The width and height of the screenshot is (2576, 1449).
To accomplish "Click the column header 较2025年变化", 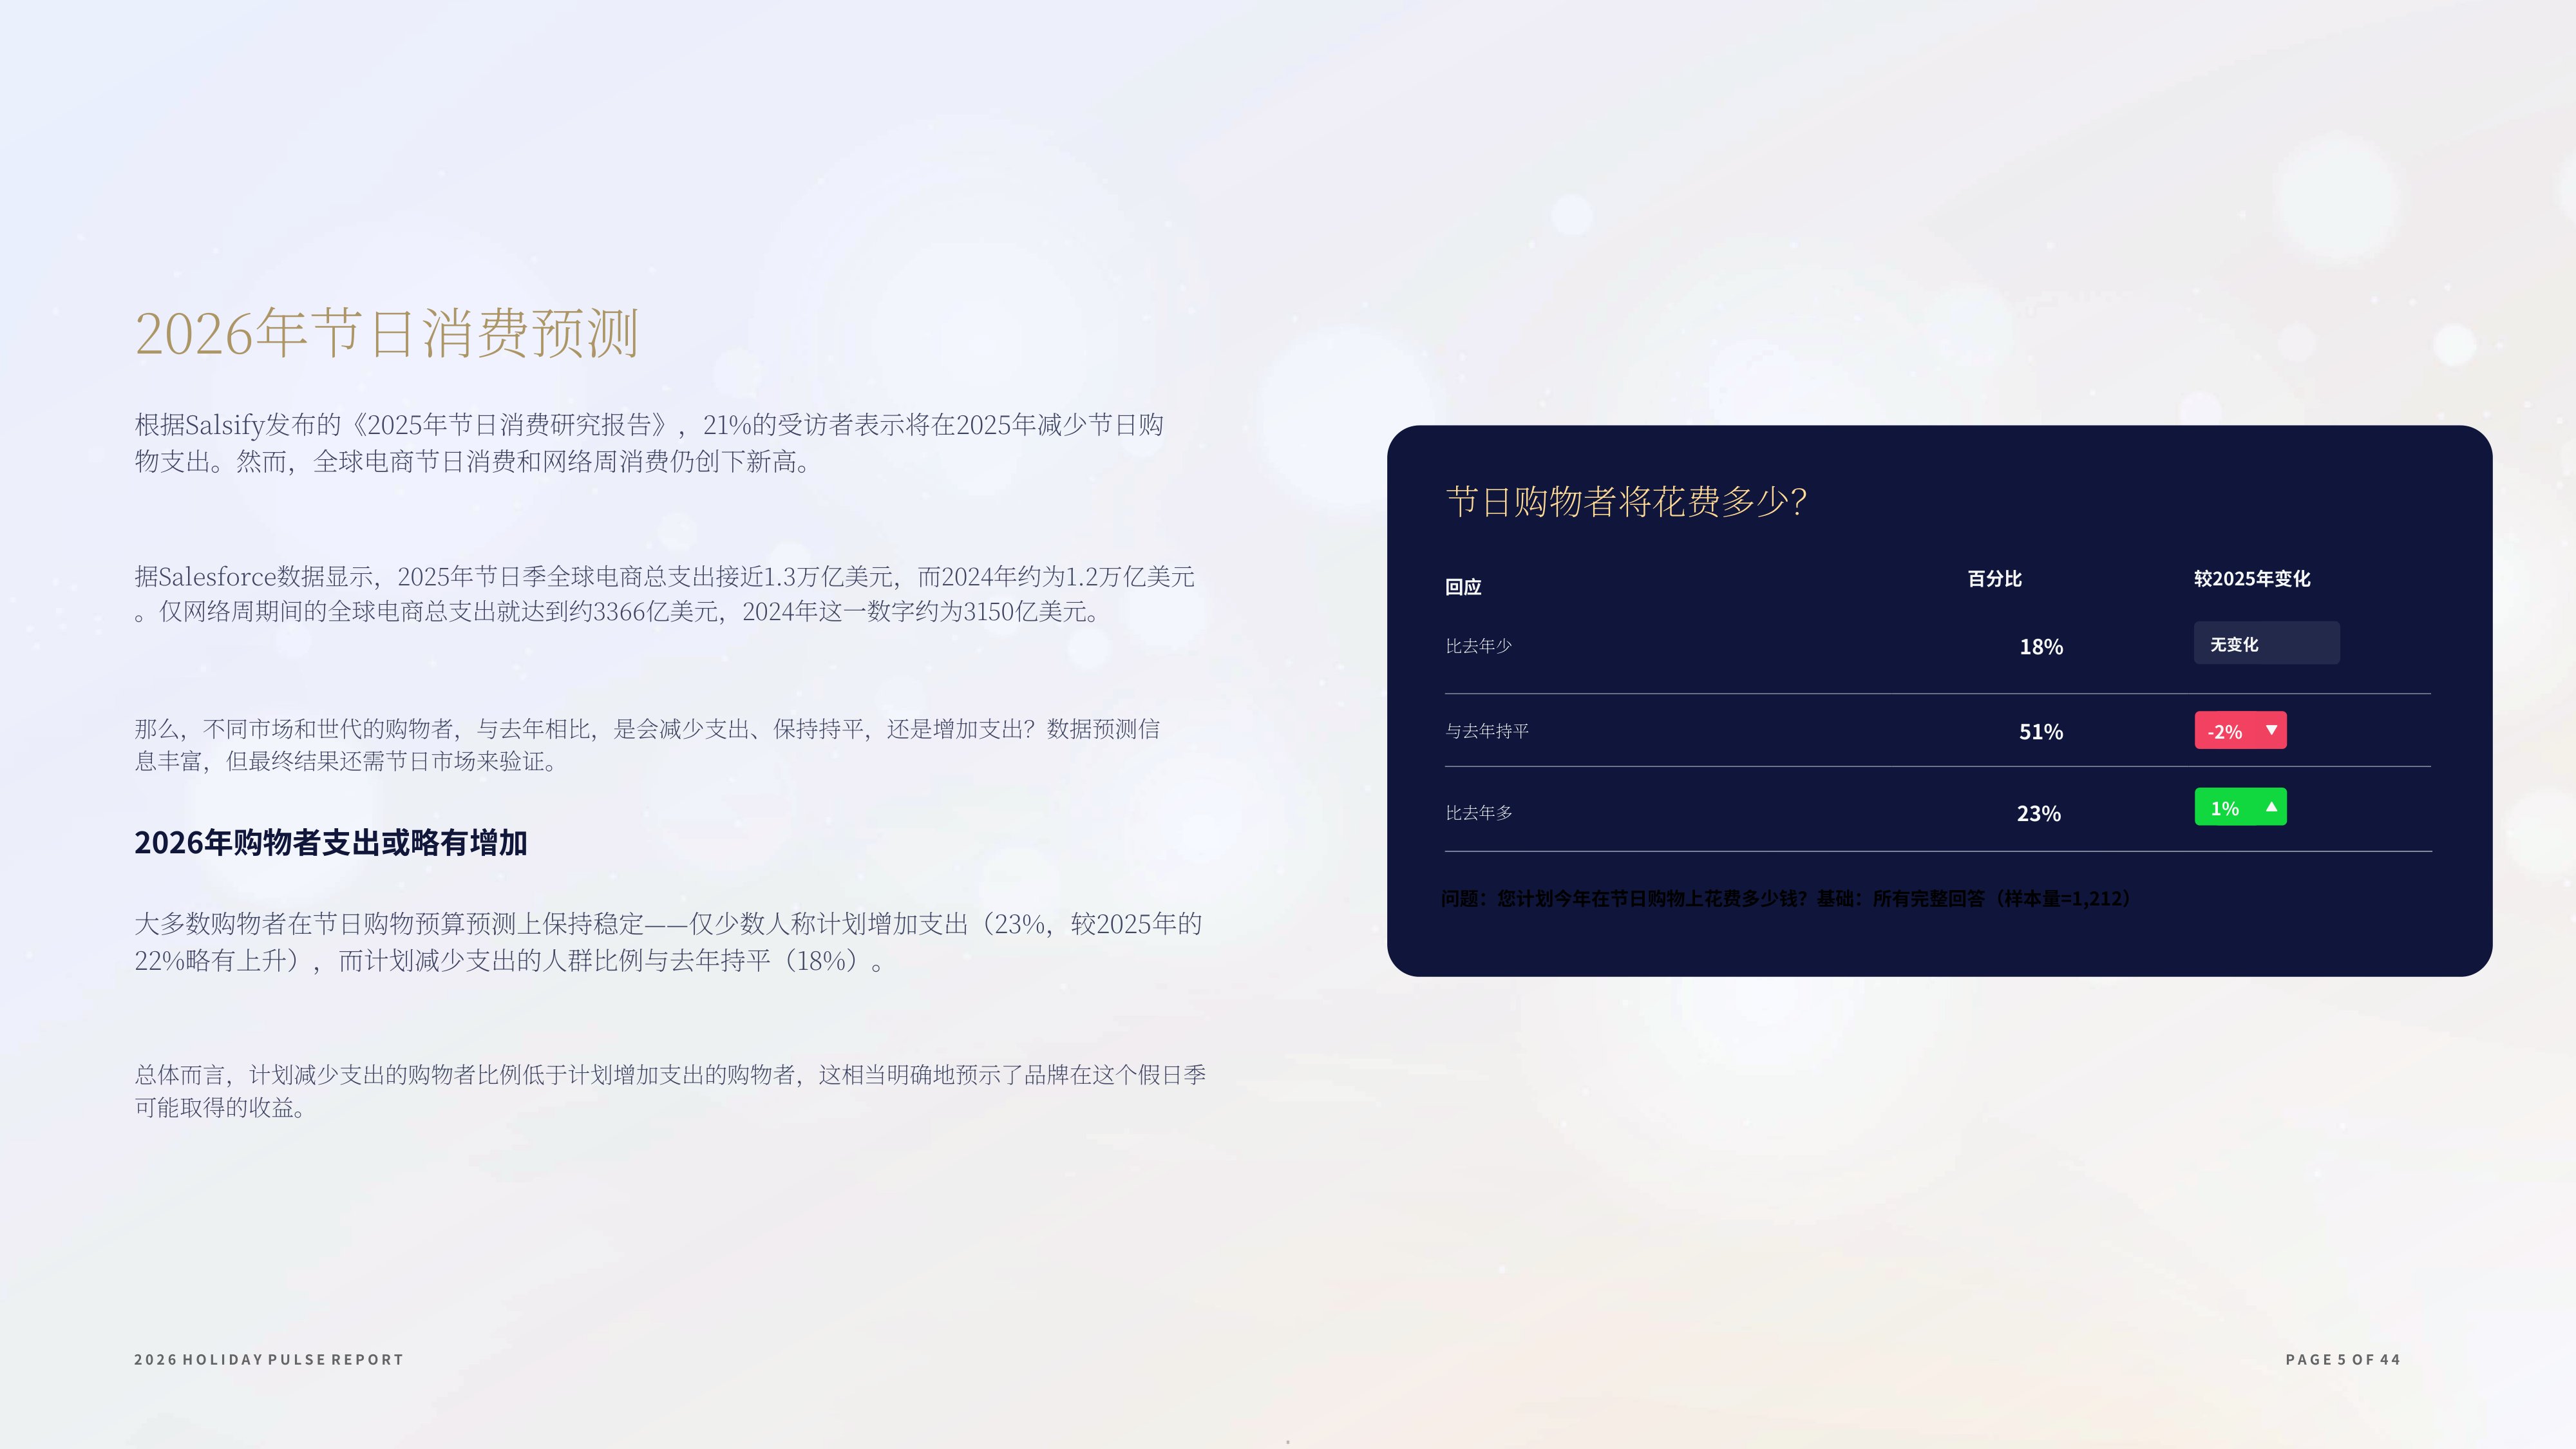I will click(2252, 578).
